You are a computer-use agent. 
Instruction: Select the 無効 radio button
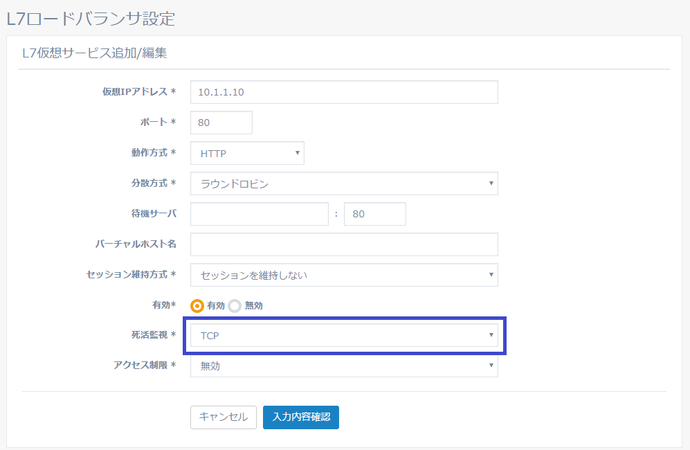[233, 305]
